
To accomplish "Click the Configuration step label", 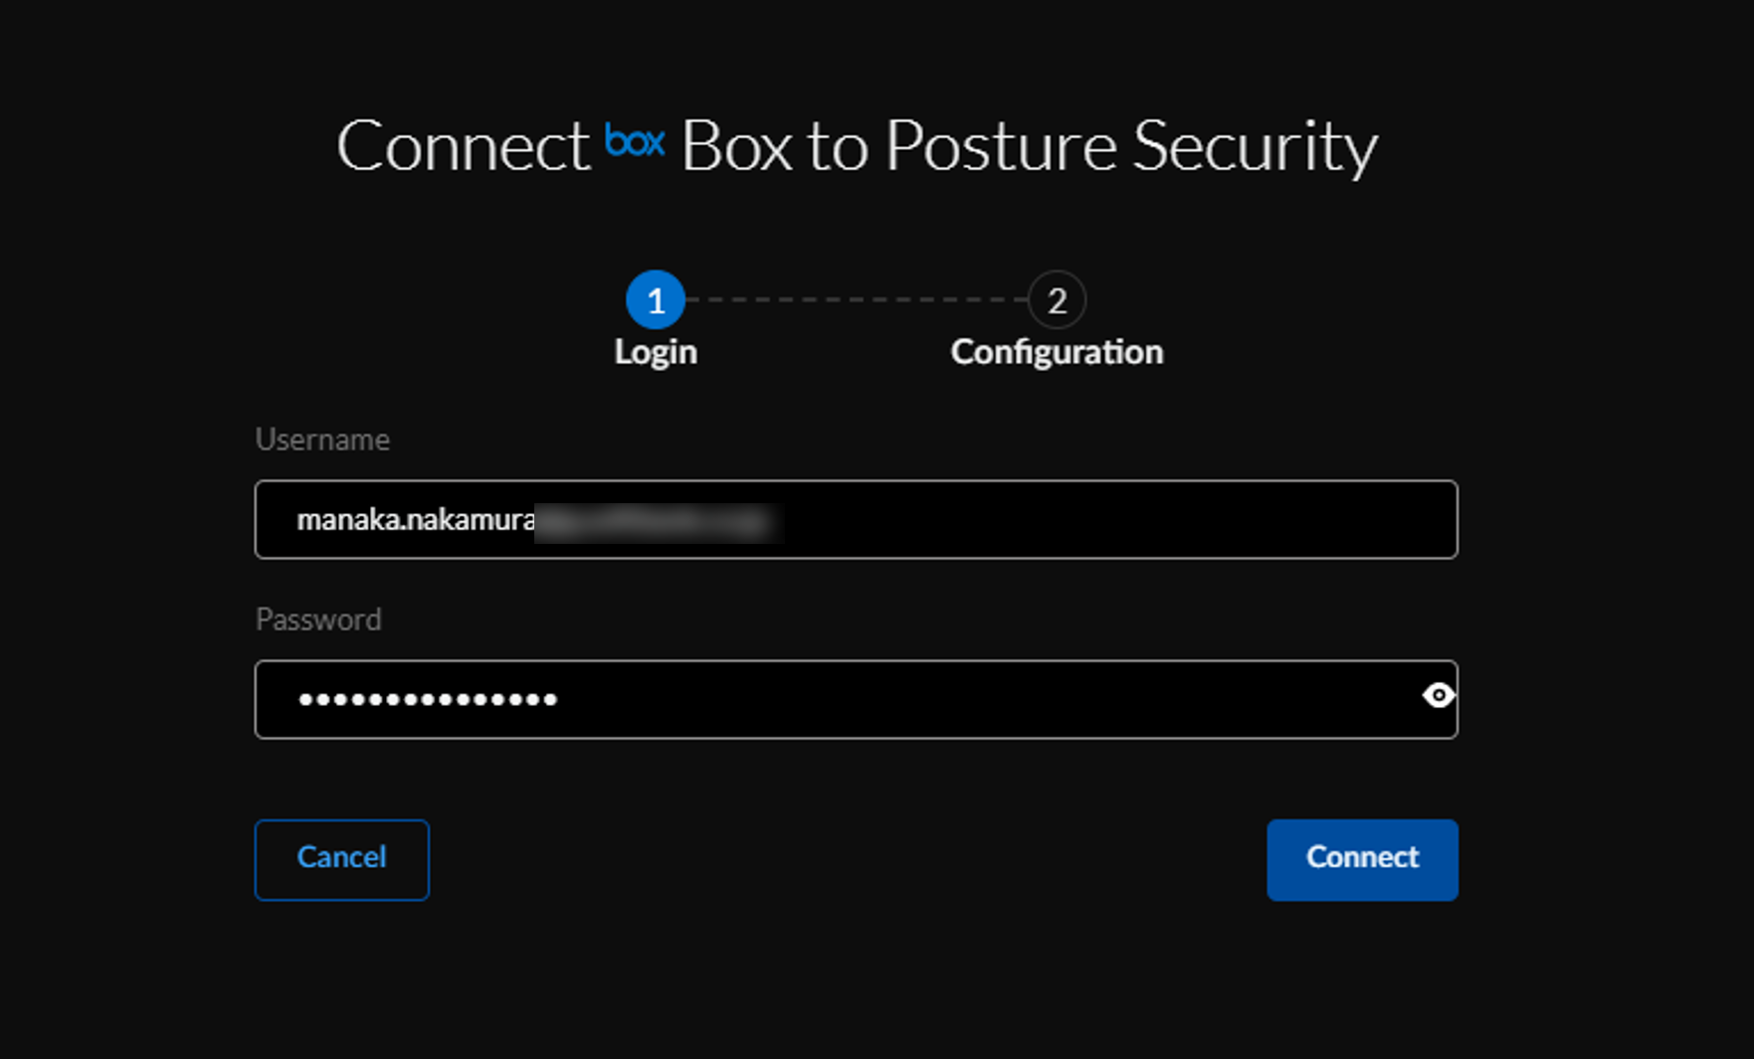I will [1057, 352].
